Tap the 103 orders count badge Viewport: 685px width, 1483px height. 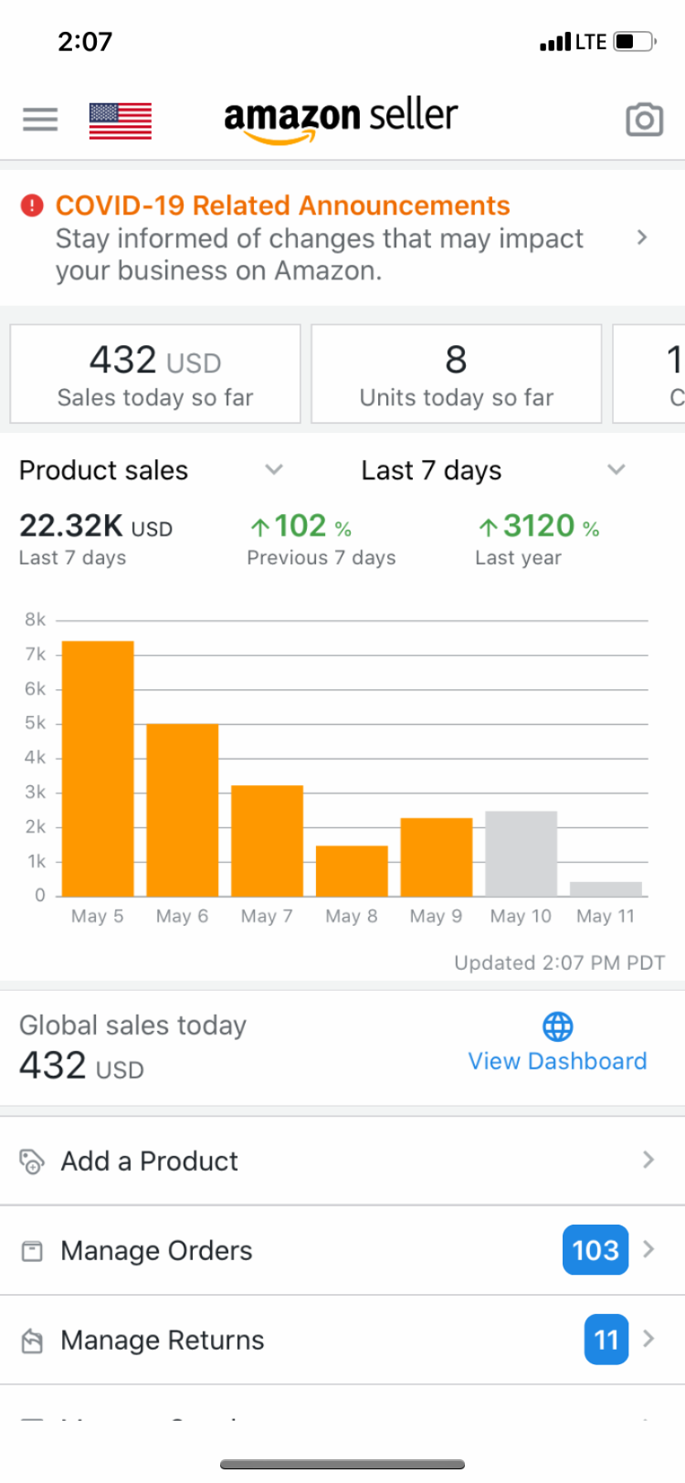(595, 1250)
